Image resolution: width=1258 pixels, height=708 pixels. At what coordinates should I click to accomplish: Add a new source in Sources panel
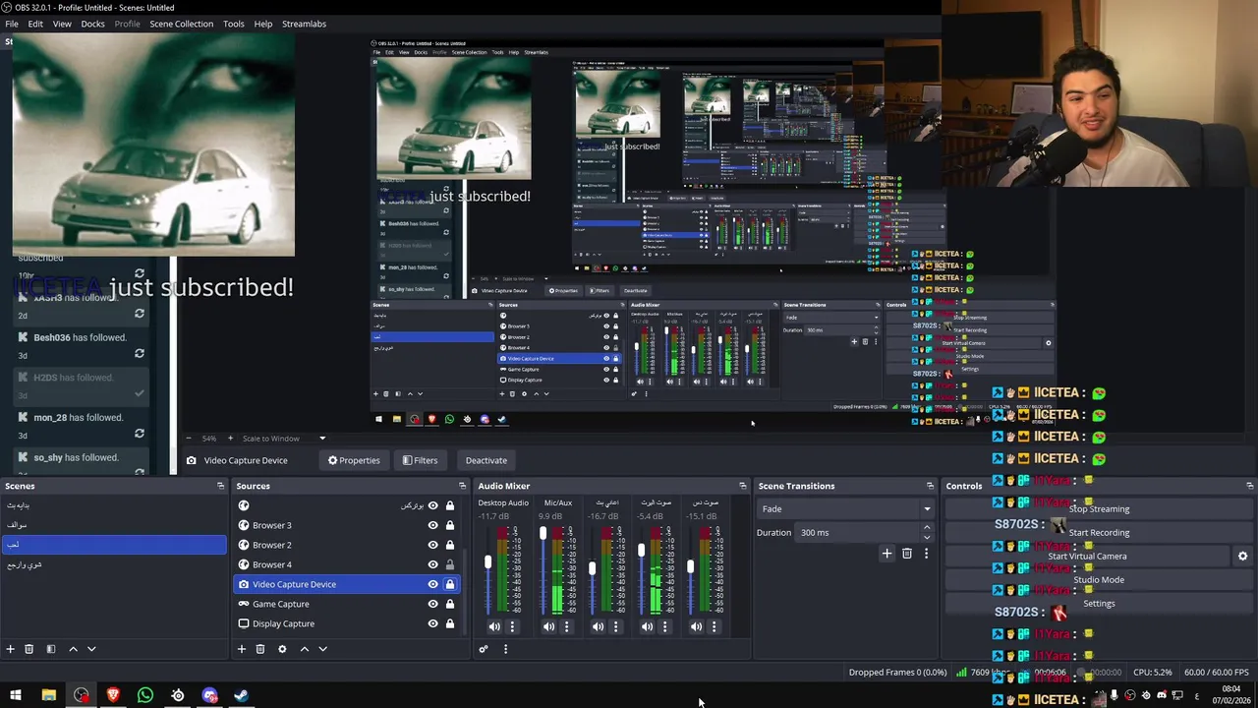pyautogui.click(x=241, y=649)
